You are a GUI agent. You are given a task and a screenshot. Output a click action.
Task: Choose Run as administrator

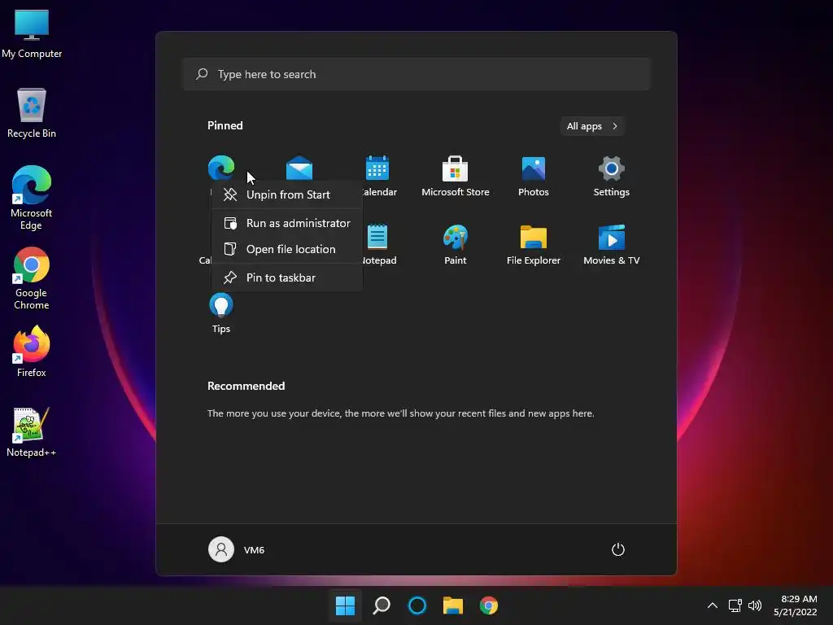[x=287, y=223]
